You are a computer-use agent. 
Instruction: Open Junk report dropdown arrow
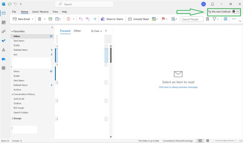tap(74, 19)
